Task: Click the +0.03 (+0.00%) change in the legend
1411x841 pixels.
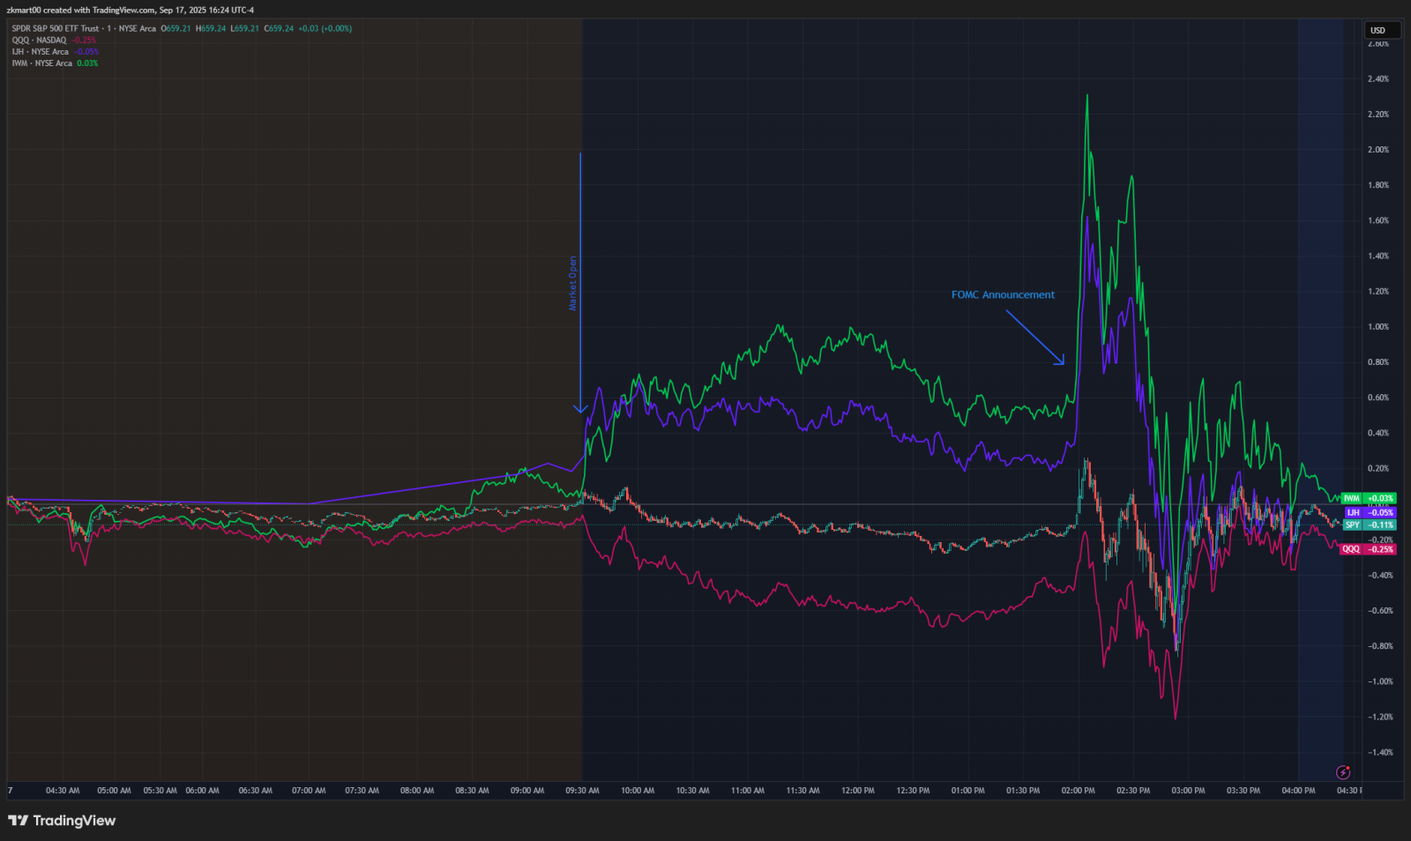Action: coord(325,28)
